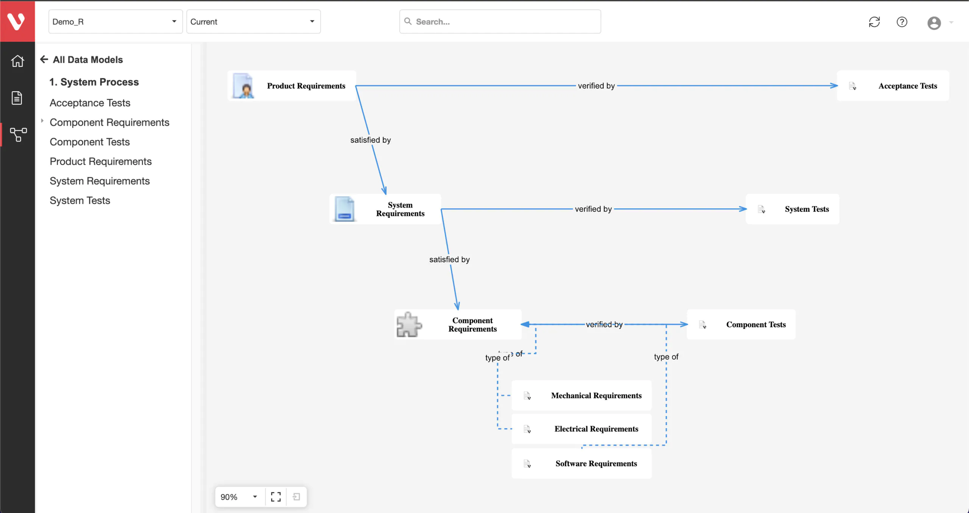Click the Product Requirements person document icon

point(243,86)
